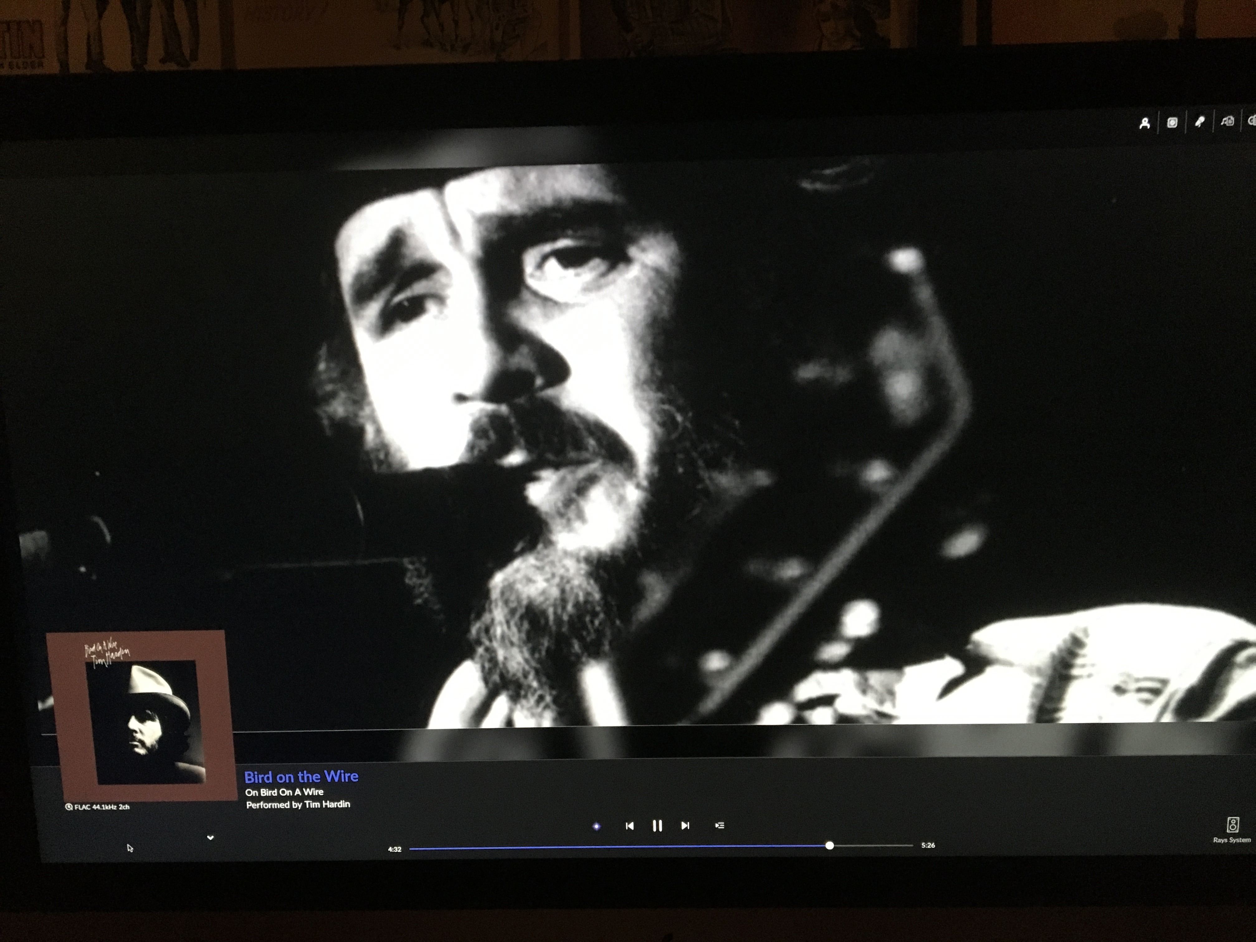
Task: Open the artist view person icon
Action: [1144, 123]
